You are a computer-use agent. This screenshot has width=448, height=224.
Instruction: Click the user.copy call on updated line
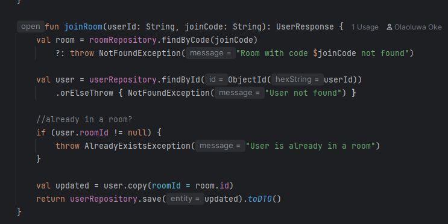tap(125, 185)
